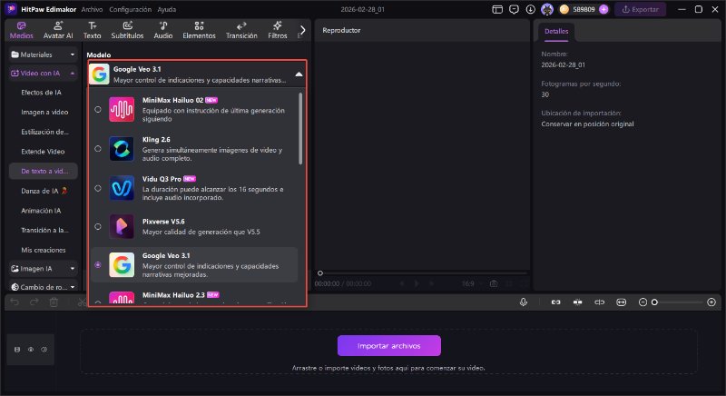This screenshot has width=726, height=396.
Task: Expand the Cambio de ro... section
Action: [43, 287]
